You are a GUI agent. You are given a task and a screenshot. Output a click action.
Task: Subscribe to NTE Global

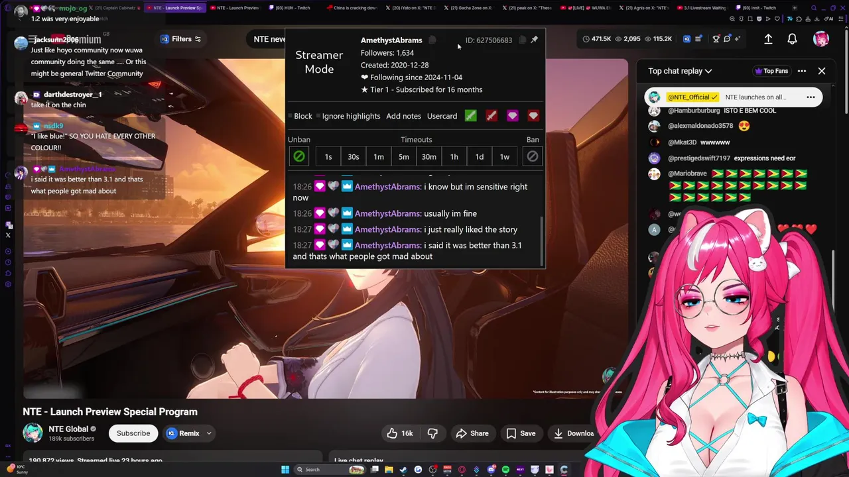[133, 433]
